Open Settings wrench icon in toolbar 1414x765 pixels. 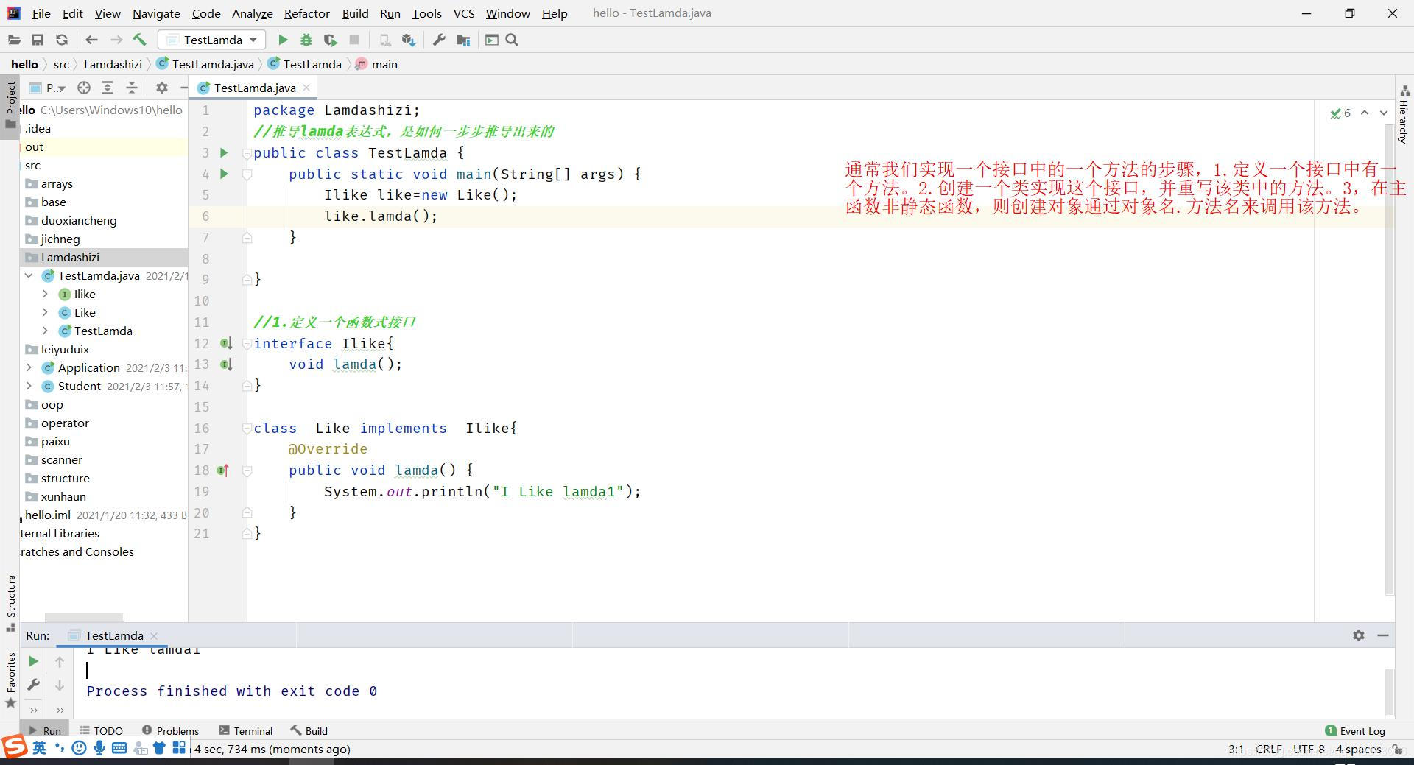point(439,40)
